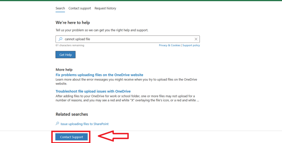Click the 'We're here to help' heading
Screen dimensions: 282x143
(73, 22)
